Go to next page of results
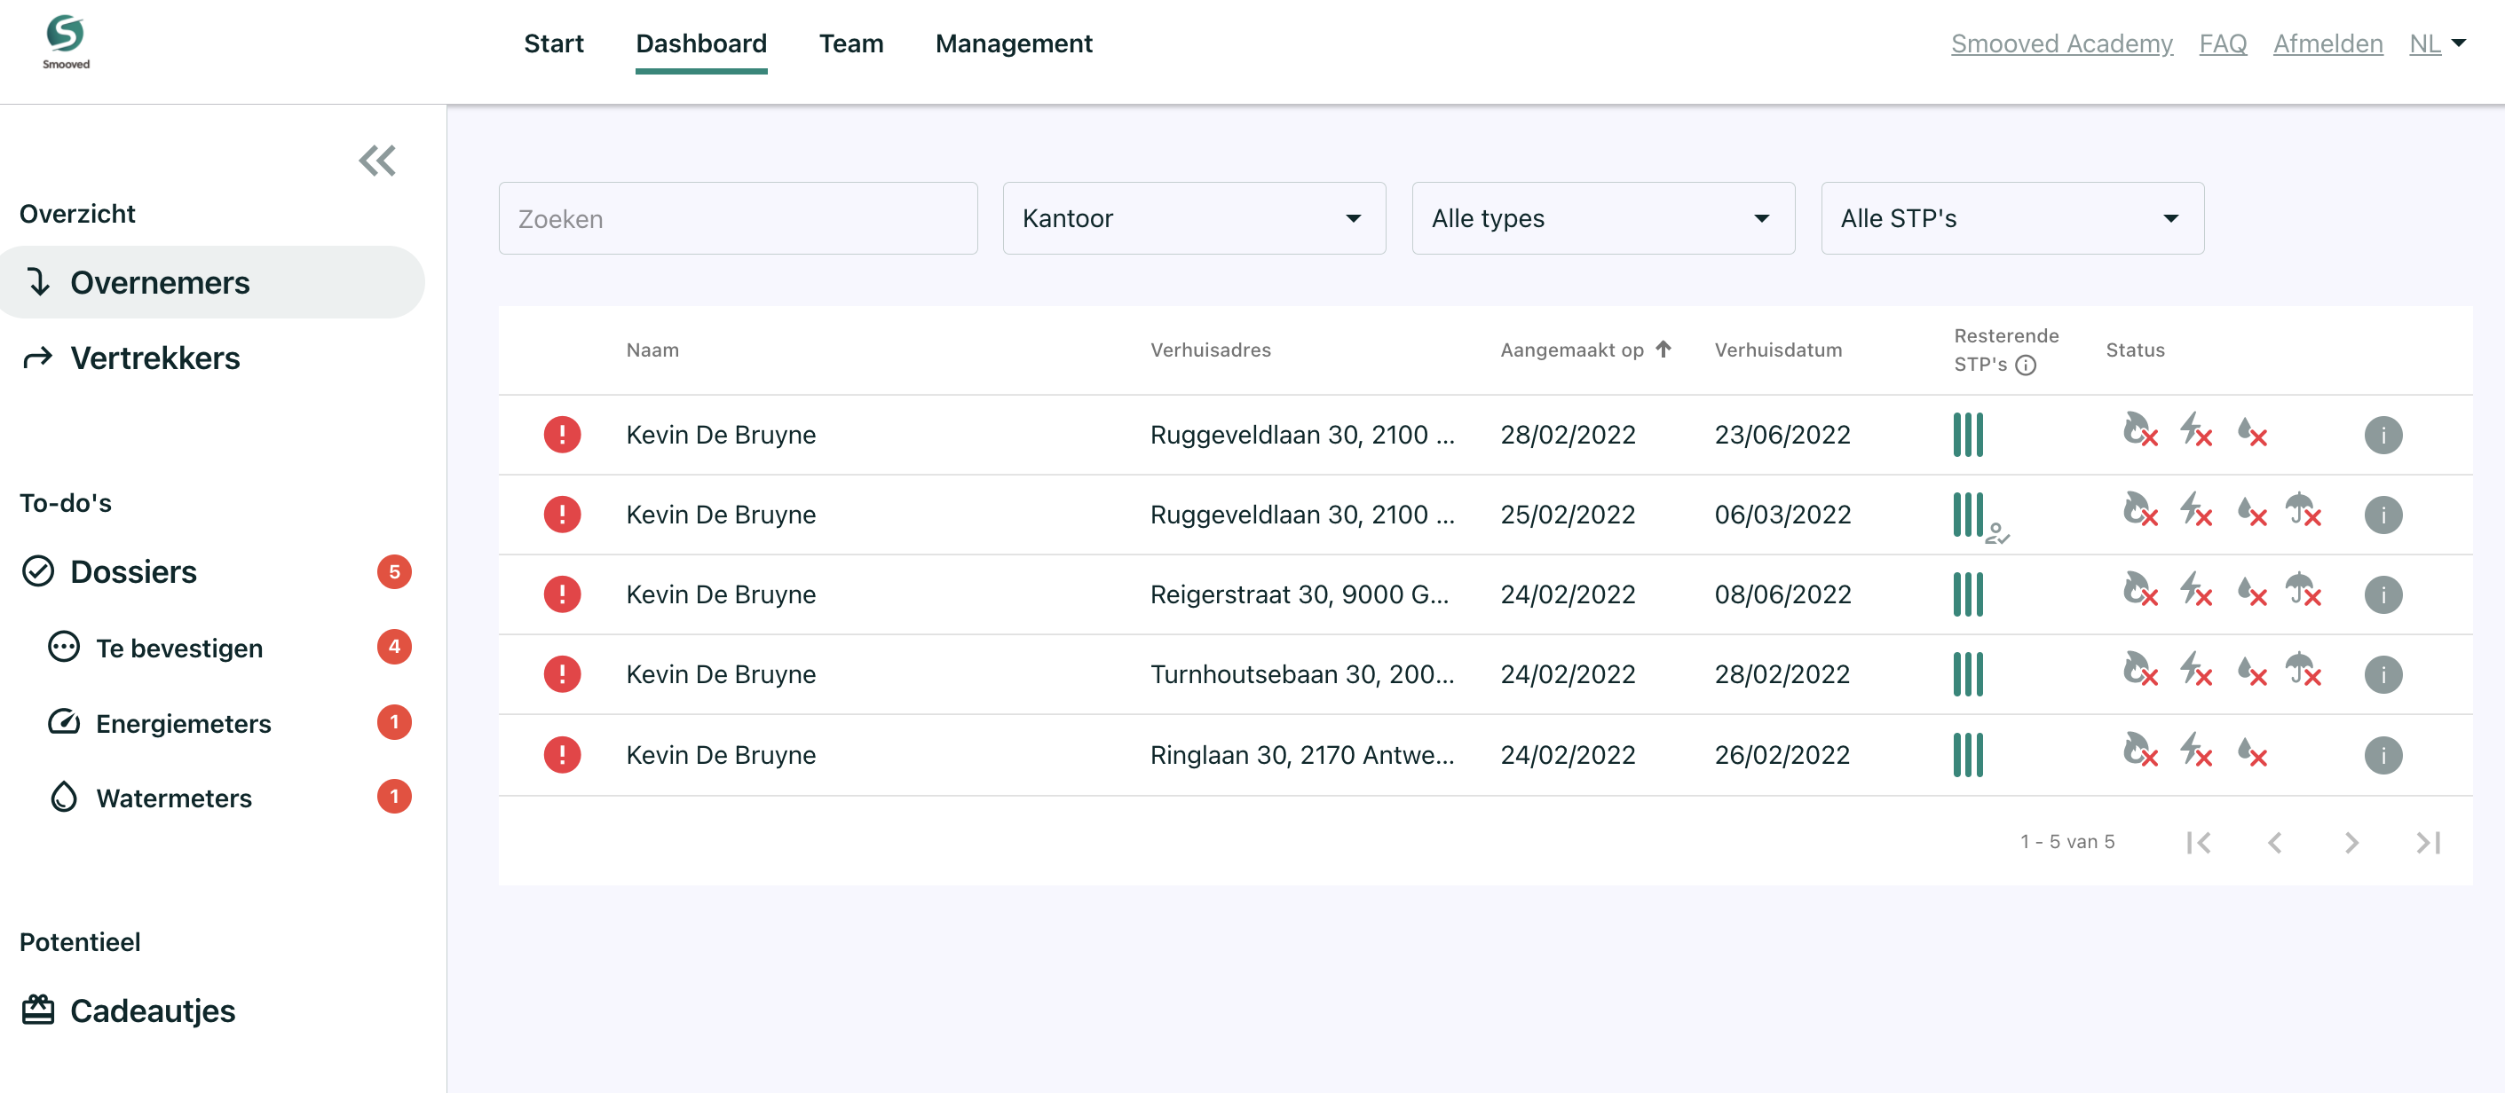The width and height of the screenshot is (2505, 1093). 2351,842
